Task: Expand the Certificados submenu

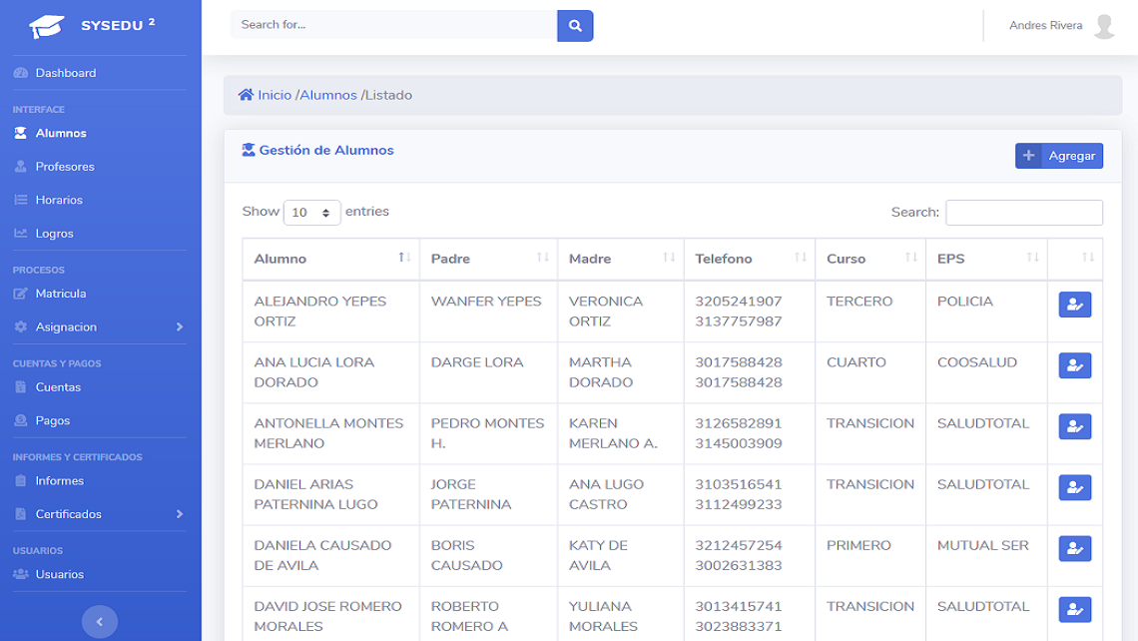Action: point(100,514)
